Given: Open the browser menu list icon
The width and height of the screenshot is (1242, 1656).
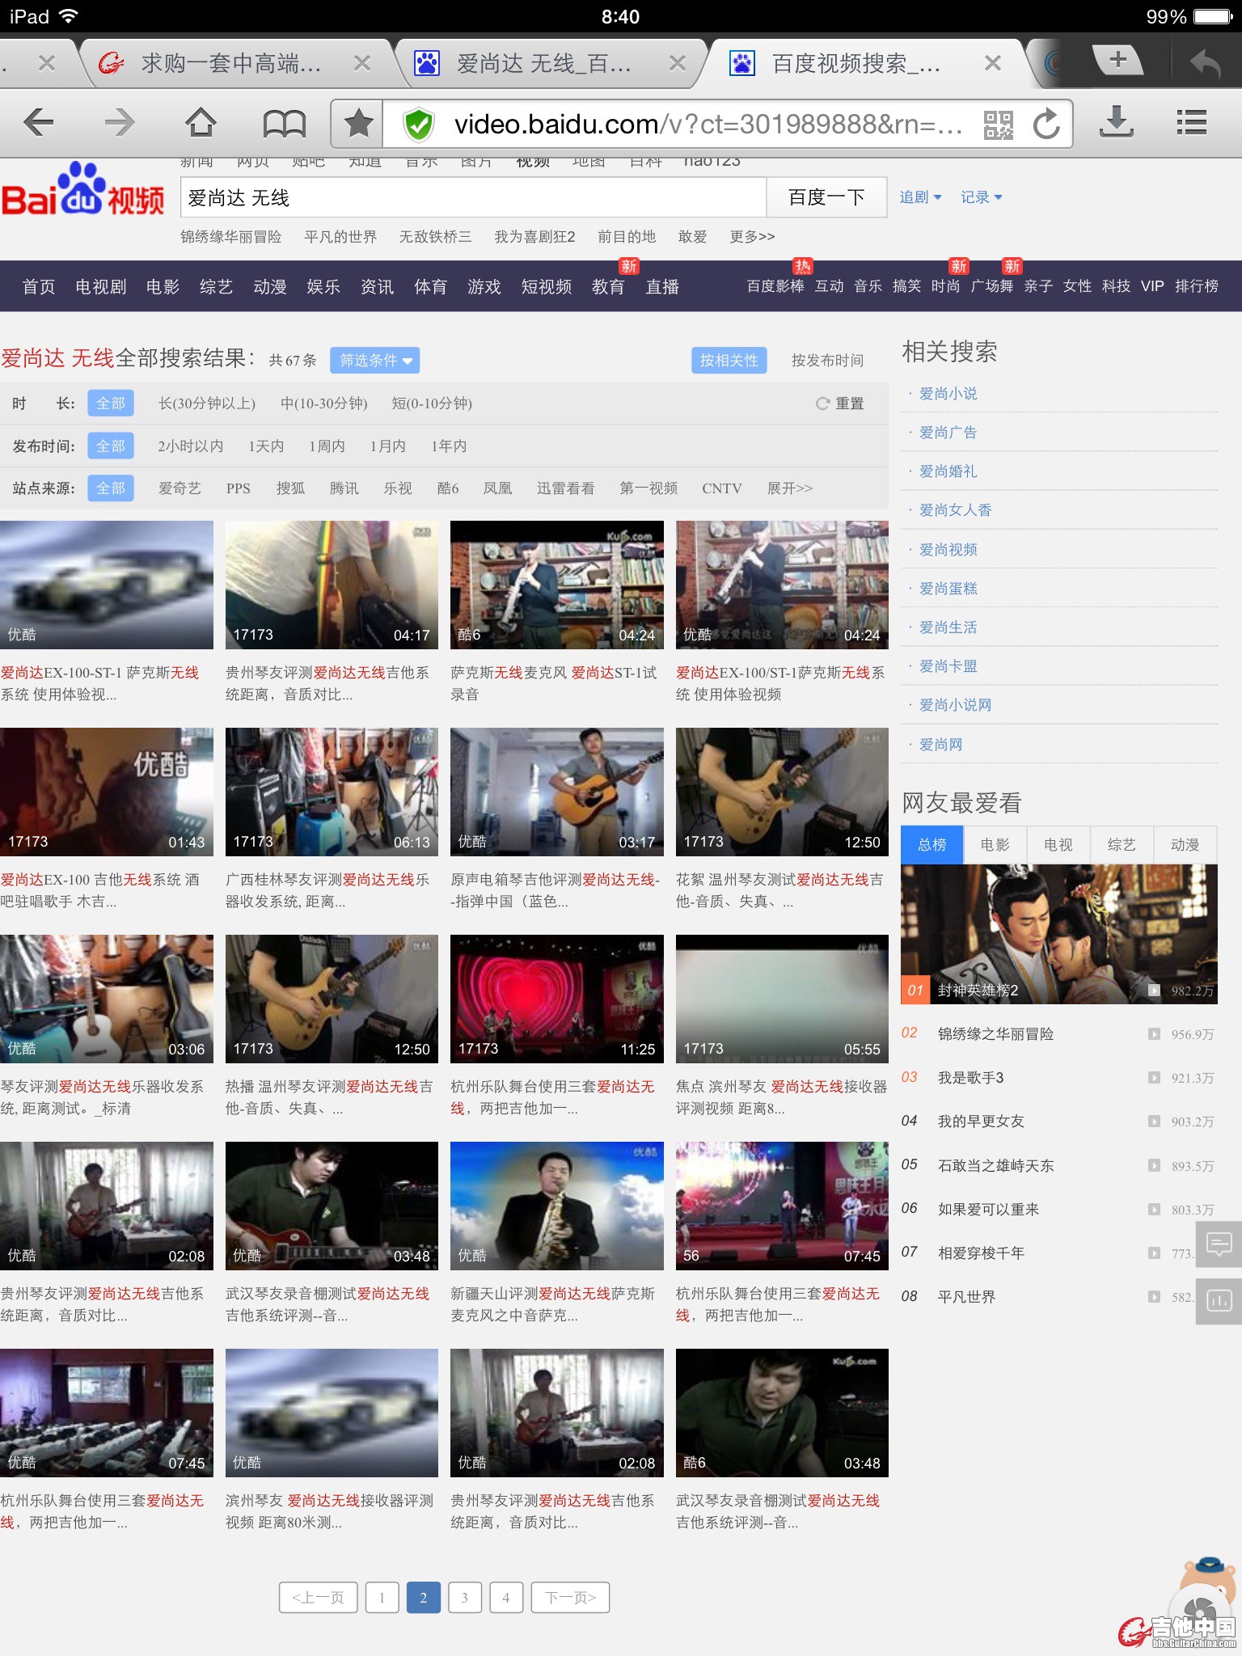Looking at the screenshot, I should click(x=1191, y=123).
